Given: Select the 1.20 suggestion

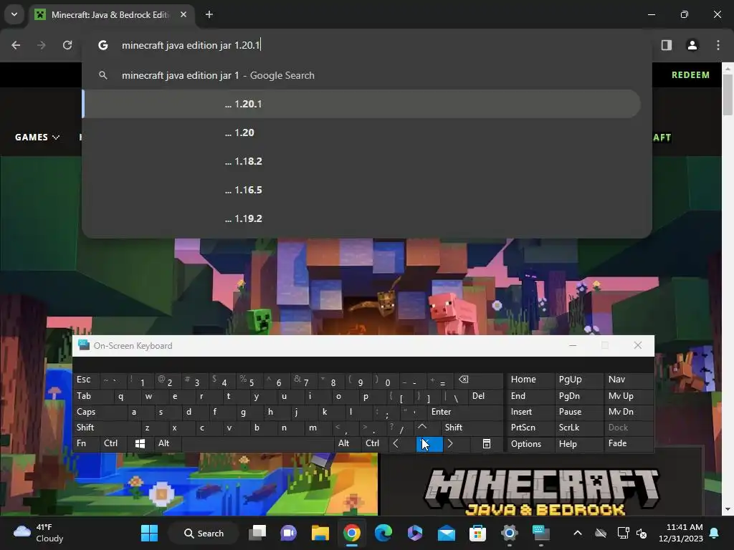Looking at the screenshot, I should pyautogui.click(x=361, y=132).
